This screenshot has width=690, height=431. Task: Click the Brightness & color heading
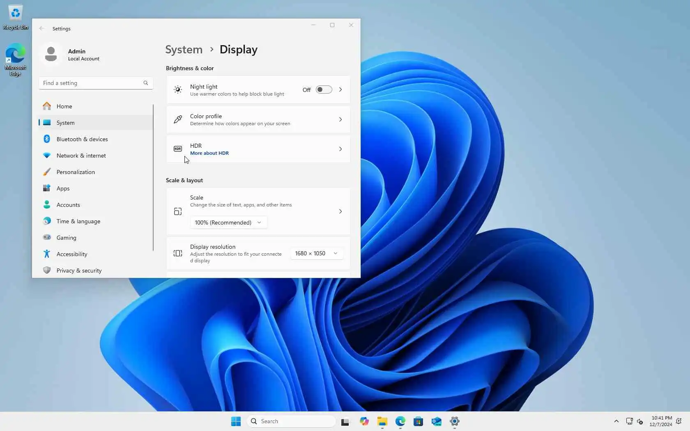point(190,68)
